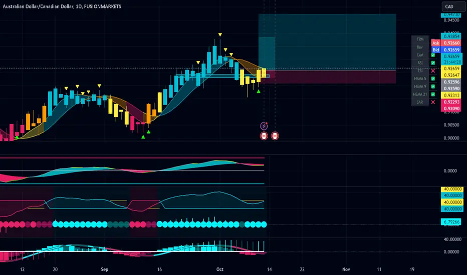Click the 0.93854 price tag
This screenshot has width=467, height=275.
(451, 36)
